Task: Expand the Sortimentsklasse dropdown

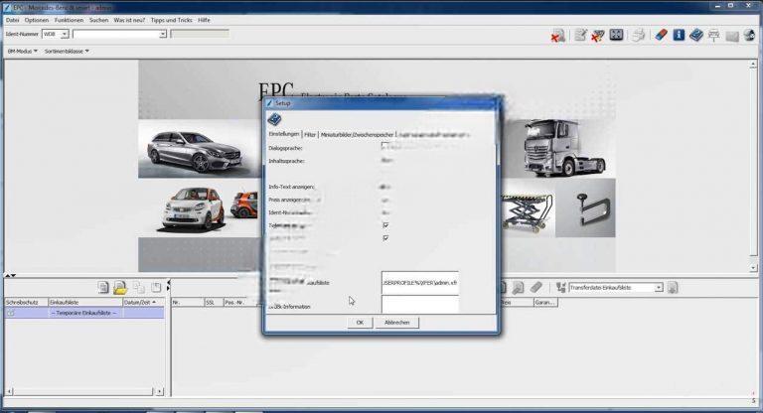Action: (67, 51)
